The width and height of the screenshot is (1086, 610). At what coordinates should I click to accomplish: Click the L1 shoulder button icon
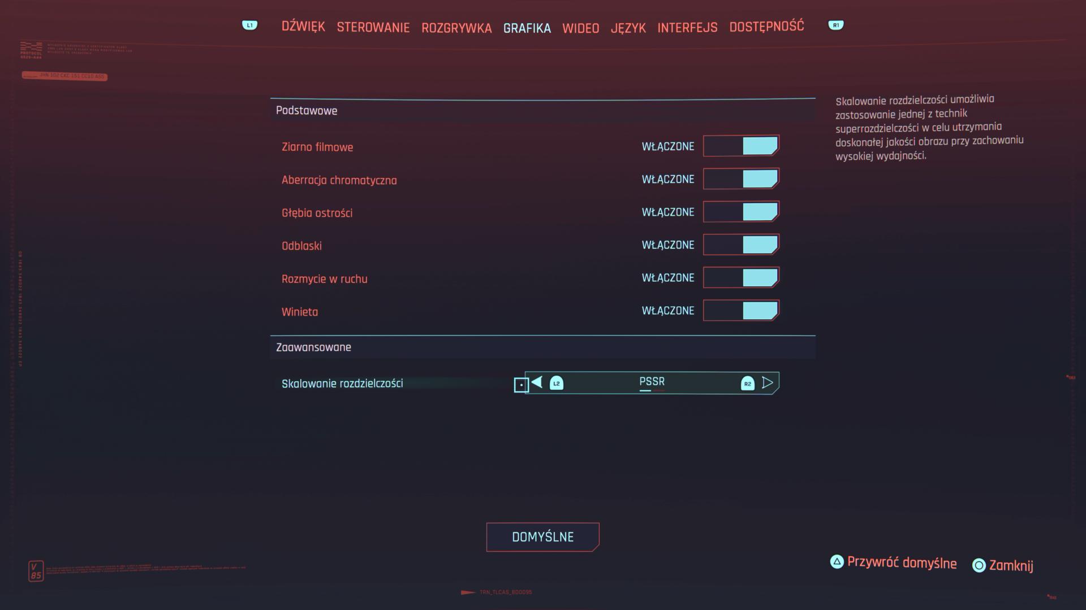(x=249, y=25)
